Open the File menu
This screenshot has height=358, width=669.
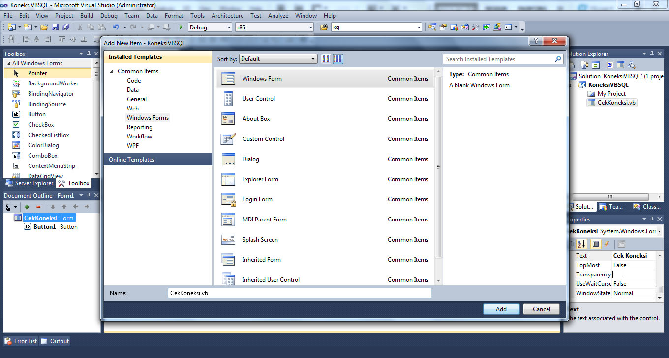[x=8, y=15]
